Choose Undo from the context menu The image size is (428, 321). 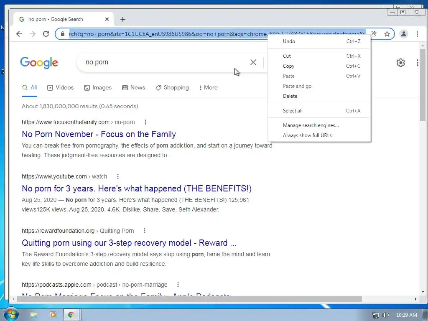319,41
